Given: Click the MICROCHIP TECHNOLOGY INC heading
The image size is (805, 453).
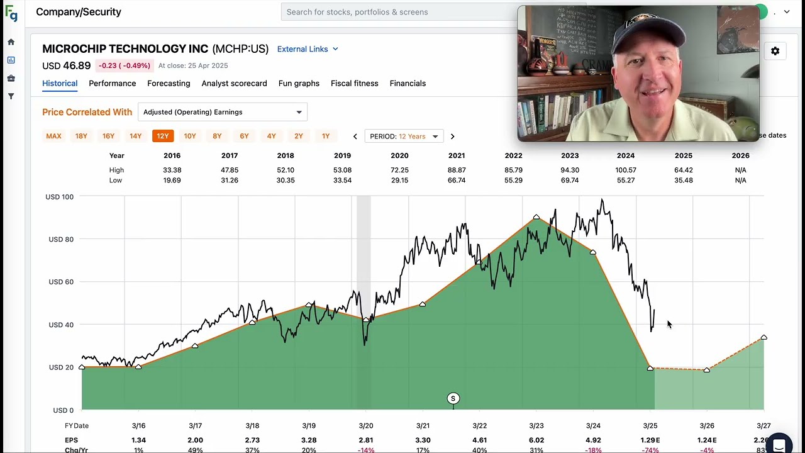Looking at the screenshot, I should coord(125,49).
